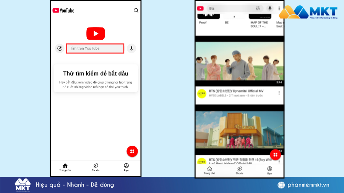Tap the search magnifier in left phone header

coord(136,11)
